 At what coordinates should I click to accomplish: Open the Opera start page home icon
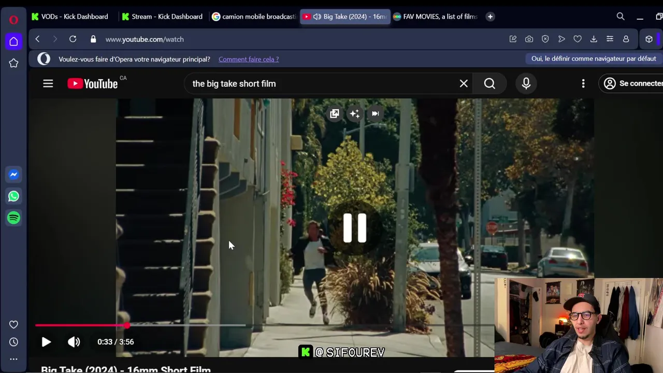click(x=13, y=41)
